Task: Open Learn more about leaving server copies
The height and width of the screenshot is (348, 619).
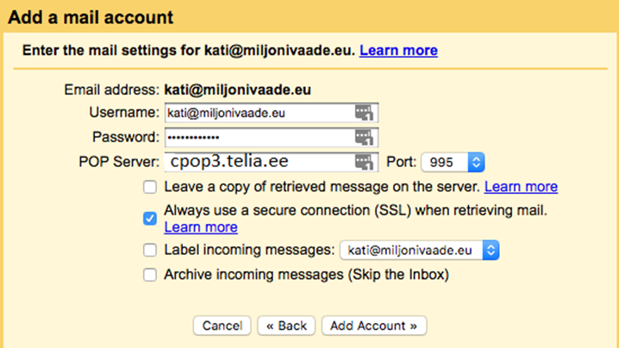Action: (521, 187)
